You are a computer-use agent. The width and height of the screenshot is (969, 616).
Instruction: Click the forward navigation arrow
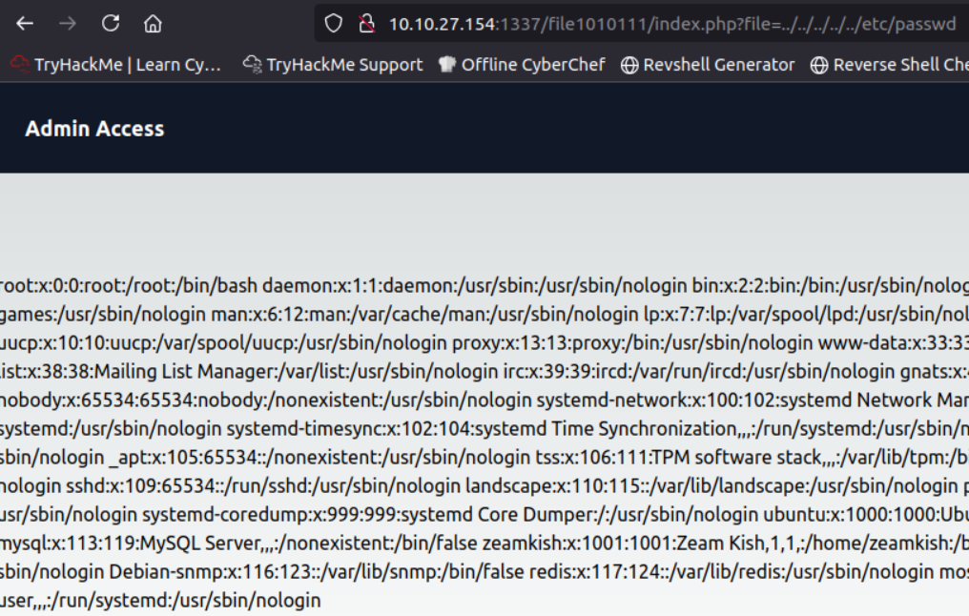pos(68,24)
